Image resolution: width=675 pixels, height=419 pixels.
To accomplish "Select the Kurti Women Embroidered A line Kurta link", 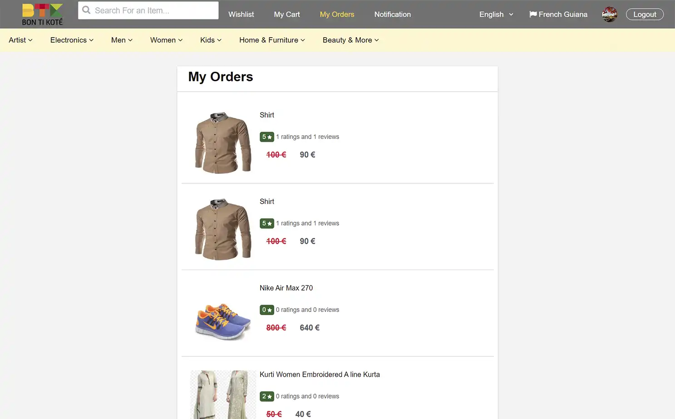I will [x=320, y=374].
